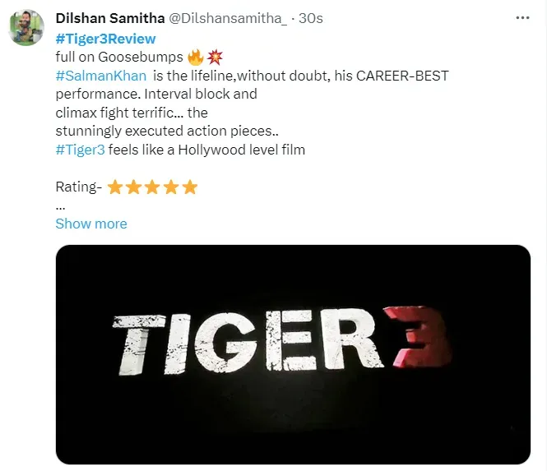Screen dimensions: 547x471
Task: Open the tweet's three-dot more options menu
Action: click(x=522, y=17)
